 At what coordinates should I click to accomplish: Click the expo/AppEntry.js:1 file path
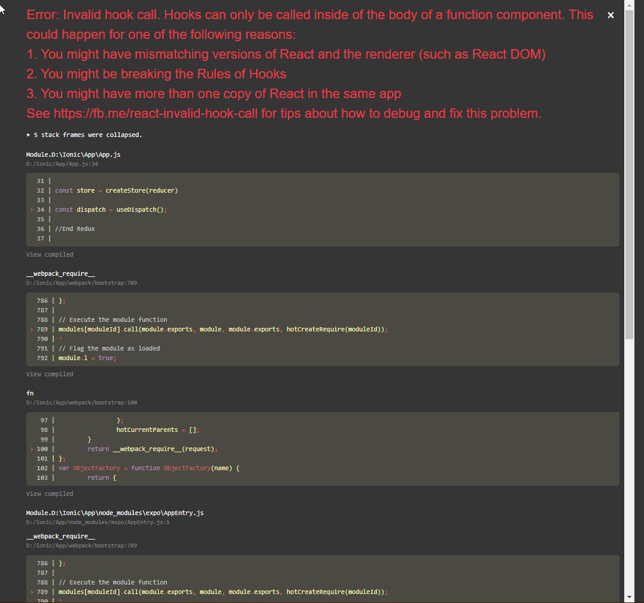coord(98,522)
